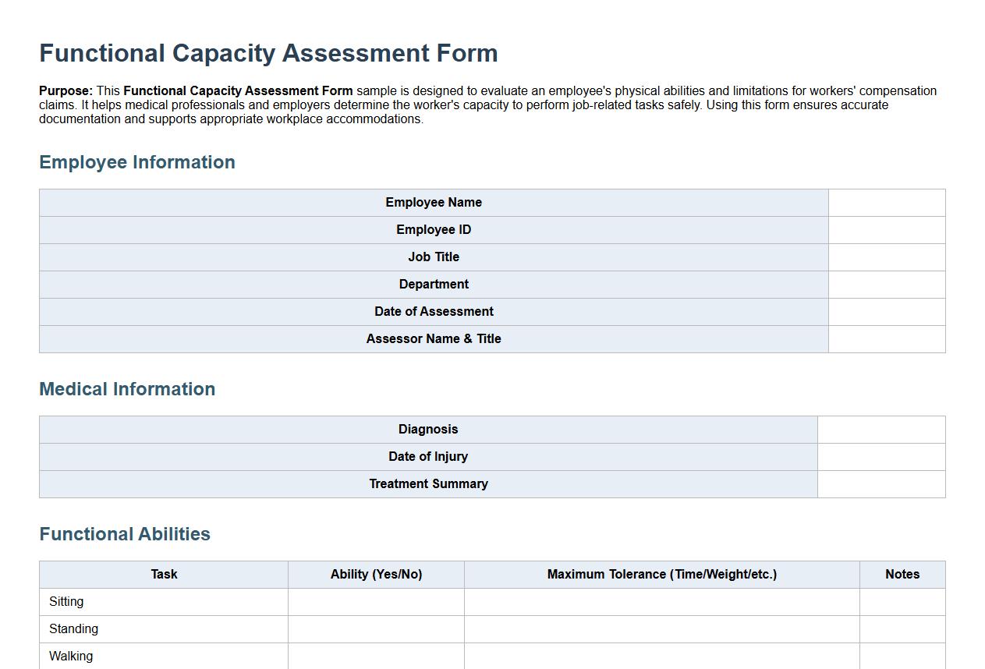Screen dimensions: 985x669
Task: Click the Functional Capacity Assessment Form title
Action: [268, 53]
